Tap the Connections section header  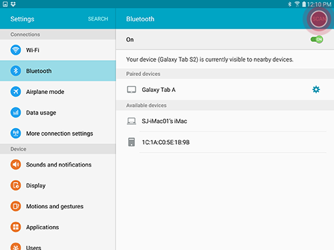tap(58, 35)
